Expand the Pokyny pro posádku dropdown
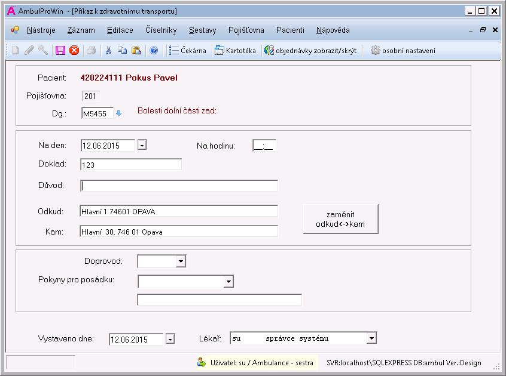This screenshot has height=376, width=506. pos(228,281)
